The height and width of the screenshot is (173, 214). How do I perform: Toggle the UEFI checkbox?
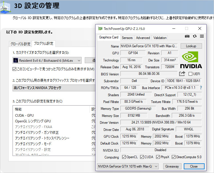(x=190, y=74)
